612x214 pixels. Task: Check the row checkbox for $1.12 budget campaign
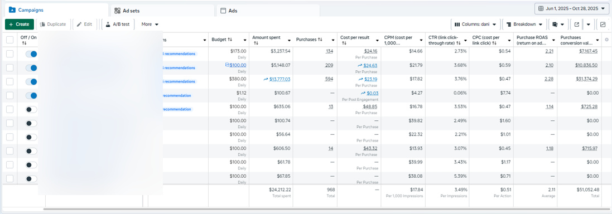click(x=9, y=95)
